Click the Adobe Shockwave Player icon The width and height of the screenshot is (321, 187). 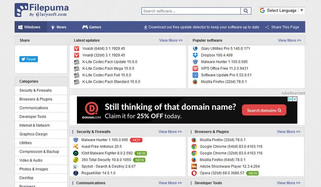(x=194, y=166)
